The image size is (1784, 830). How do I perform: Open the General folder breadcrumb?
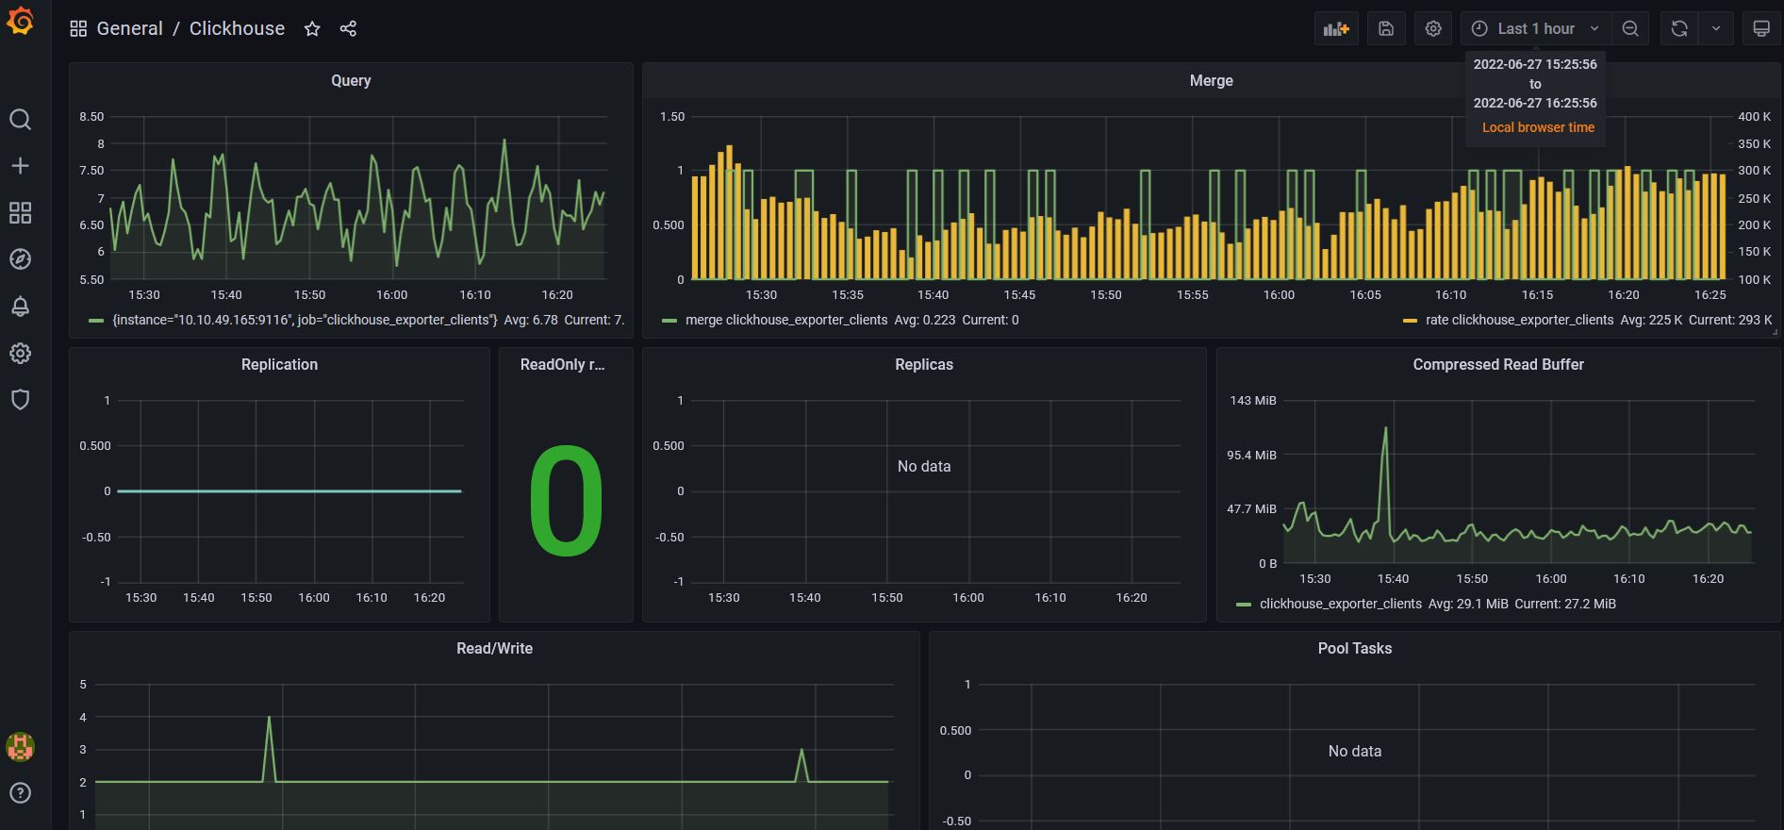click(x=129, y=29)
